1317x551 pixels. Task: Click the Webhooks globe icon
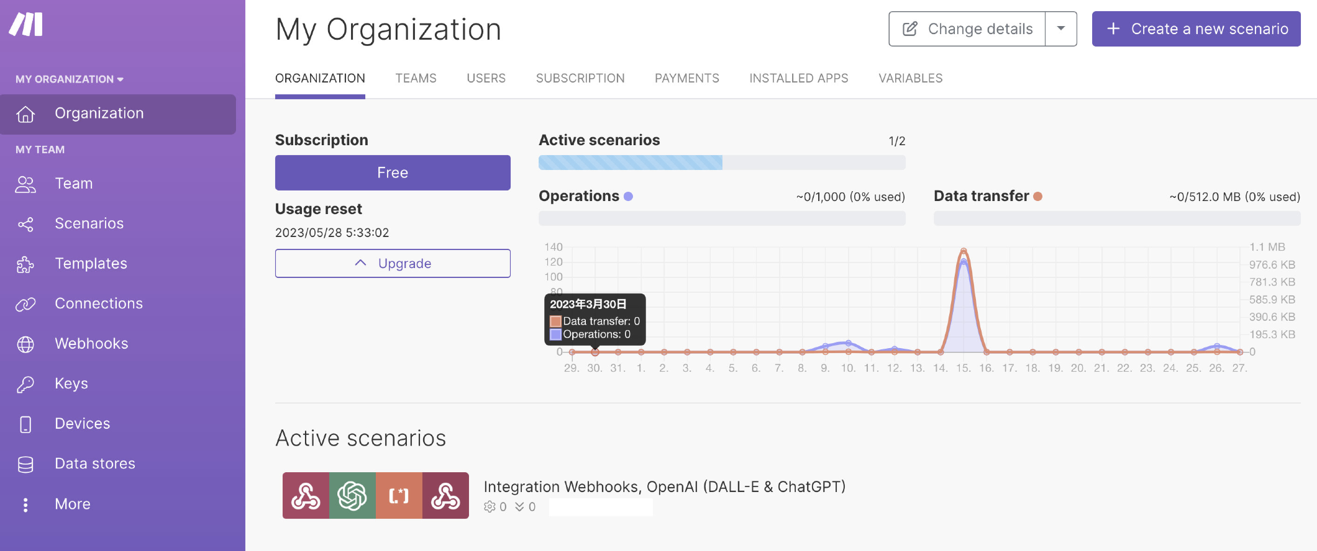[x=25, y=344]
